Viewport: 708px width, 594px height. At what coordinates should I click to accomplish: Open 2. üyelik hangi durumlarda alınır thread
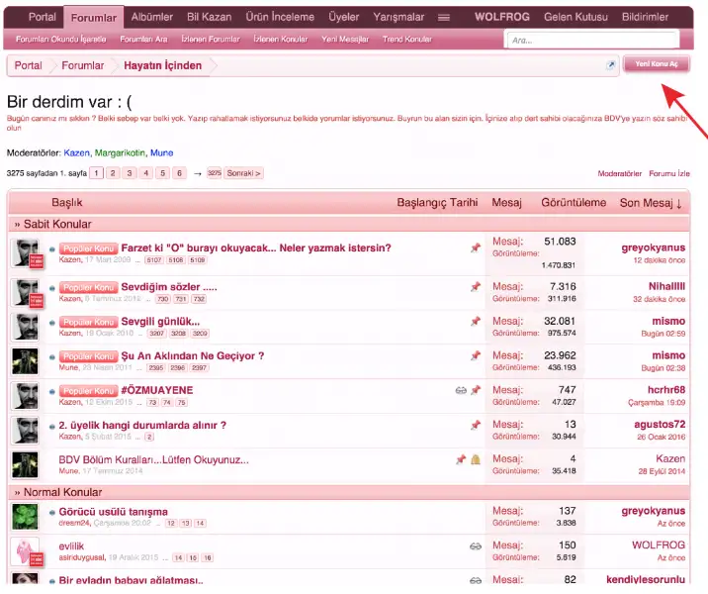click(142, 425)
